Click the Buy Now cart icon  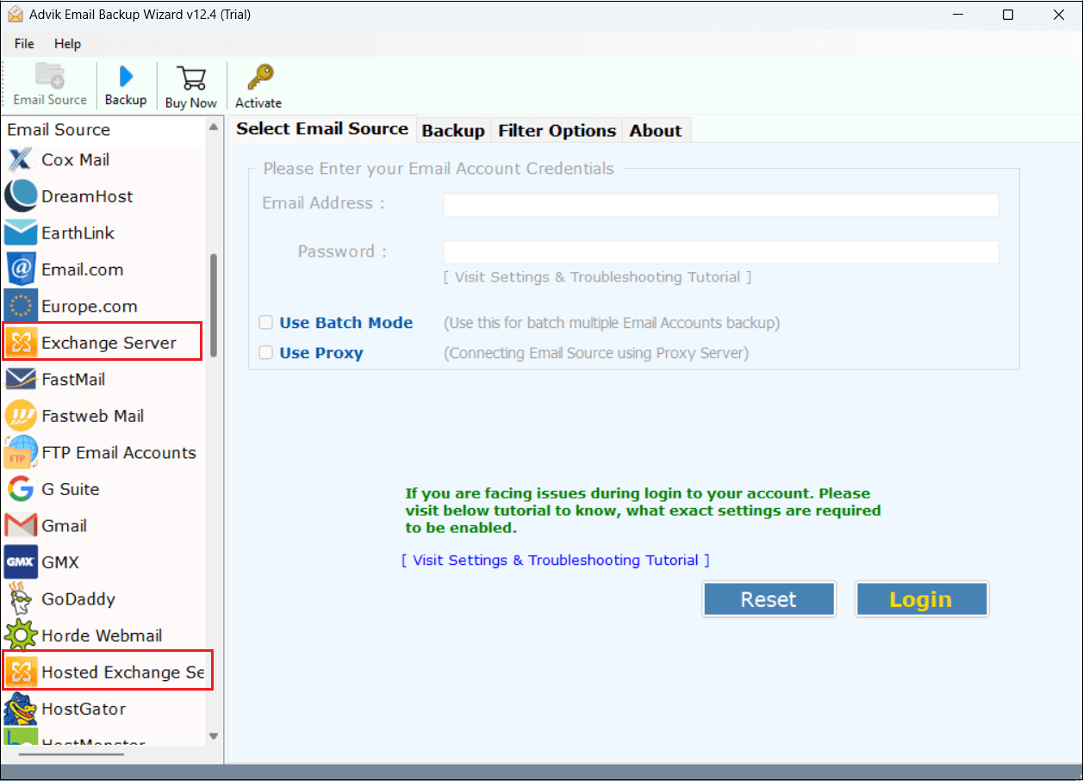click(x=190, y=78)
